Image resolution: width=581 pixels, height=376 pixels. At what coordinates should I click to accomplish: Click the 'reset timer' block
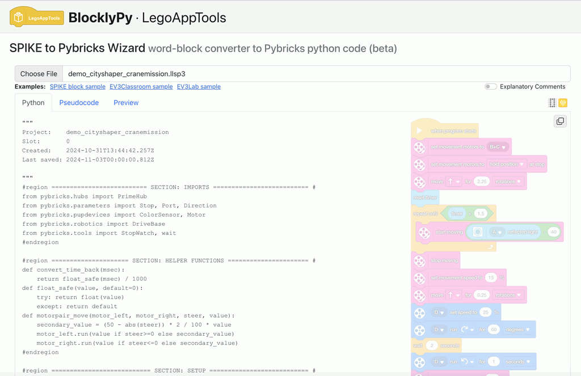(425, 198)
